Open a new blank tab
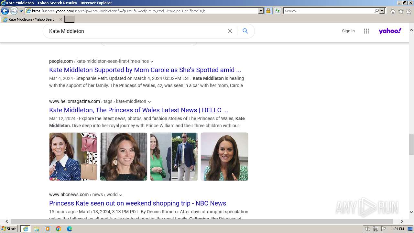414x233 pixels. coord(70,19)
